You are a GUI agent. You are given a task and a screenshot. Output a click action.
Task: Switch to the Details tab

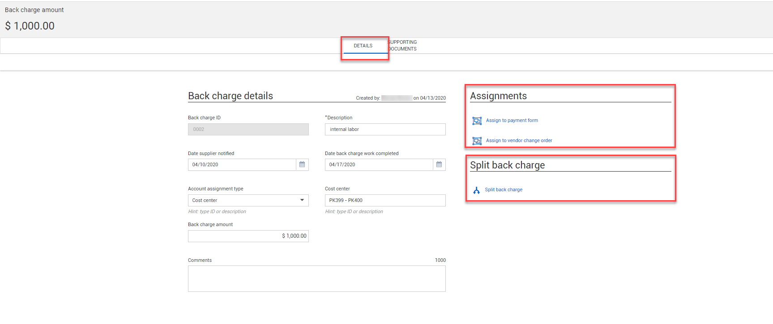coord(363,46)
